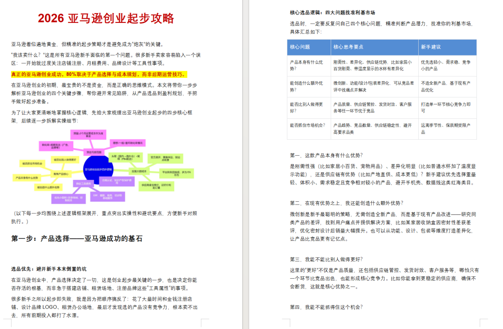Viewport: 503px width, 329px height.
Task: Click the green 反推大概成本 node
Action: click(140, 171)
